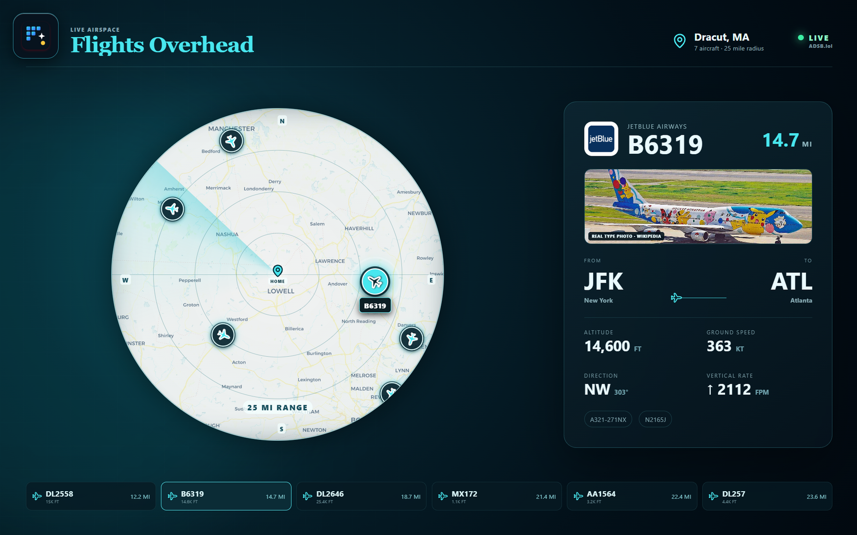857x535 pixels.
Task: Click the plane icon on DL2646 card
Action: tap(308, 496)
